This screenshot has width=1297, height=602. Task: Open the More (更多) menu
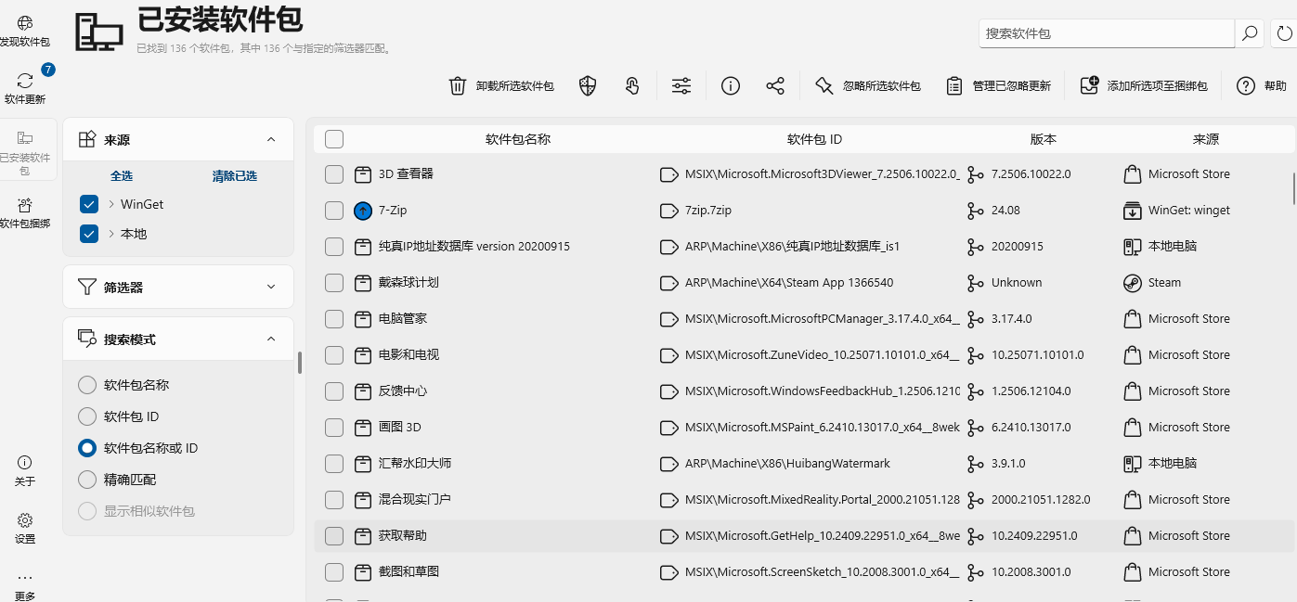tap(25, 585)
